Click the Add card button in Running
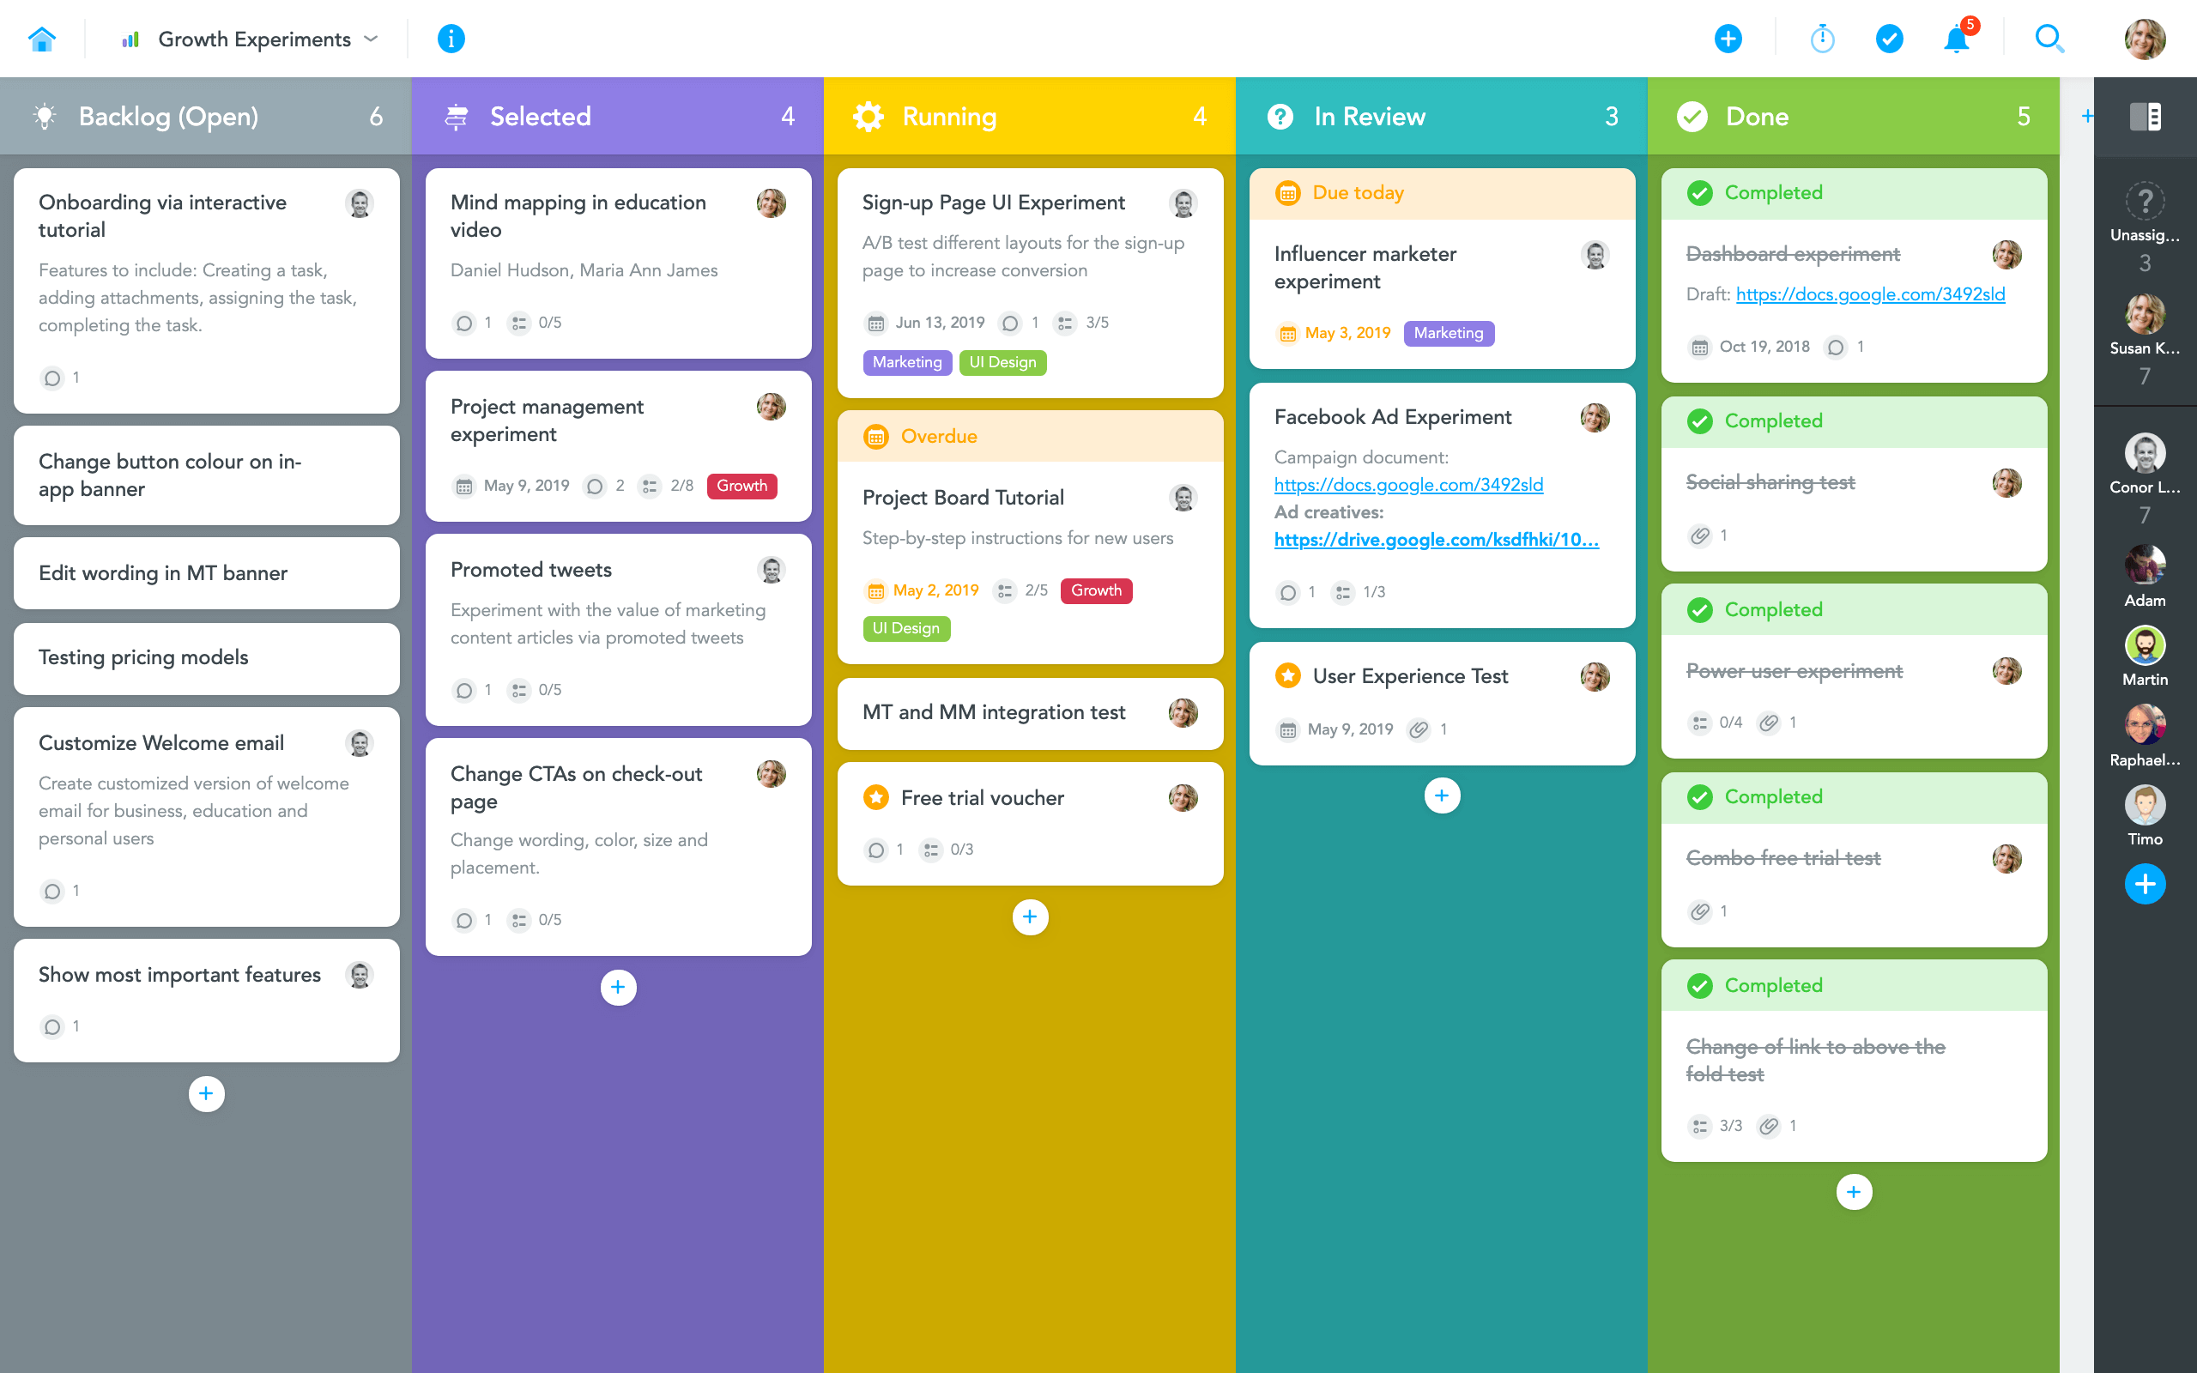This screenshot has width=2197, height=1373. point(1028,917)
